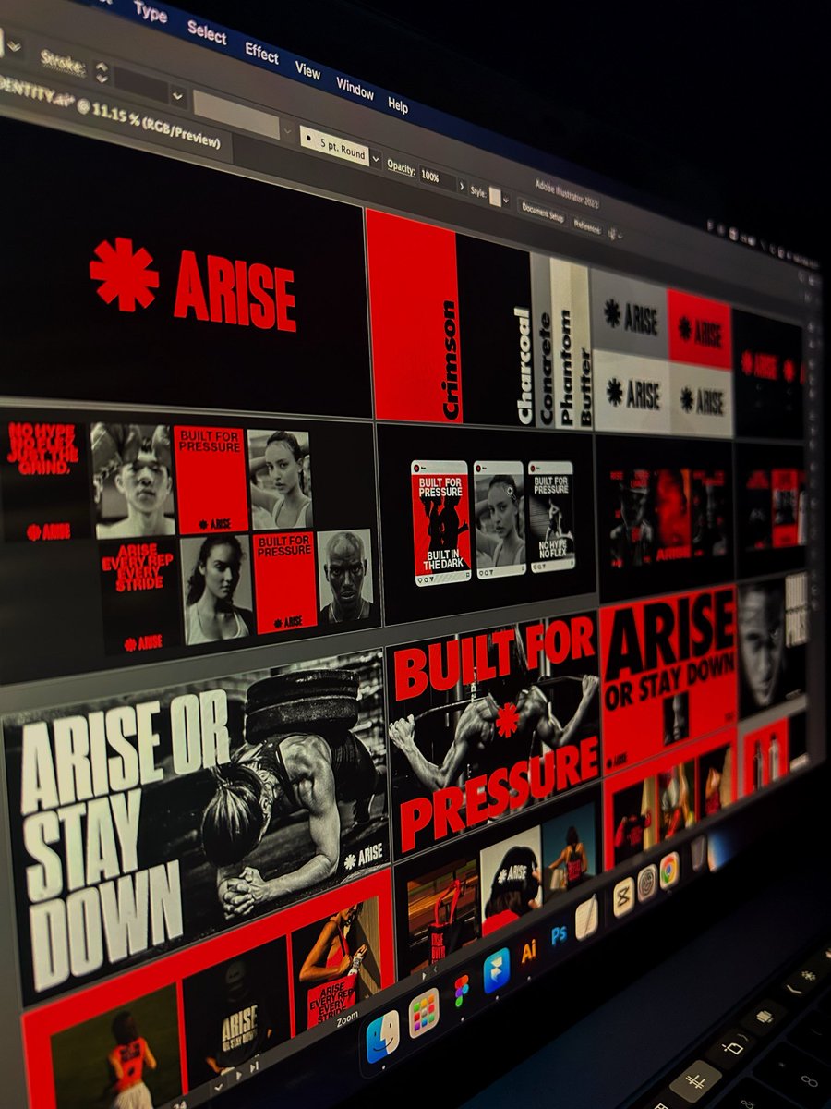Click the Preferences button
The height and width of the screenshot is (1109, 831).
coord(587,225)
